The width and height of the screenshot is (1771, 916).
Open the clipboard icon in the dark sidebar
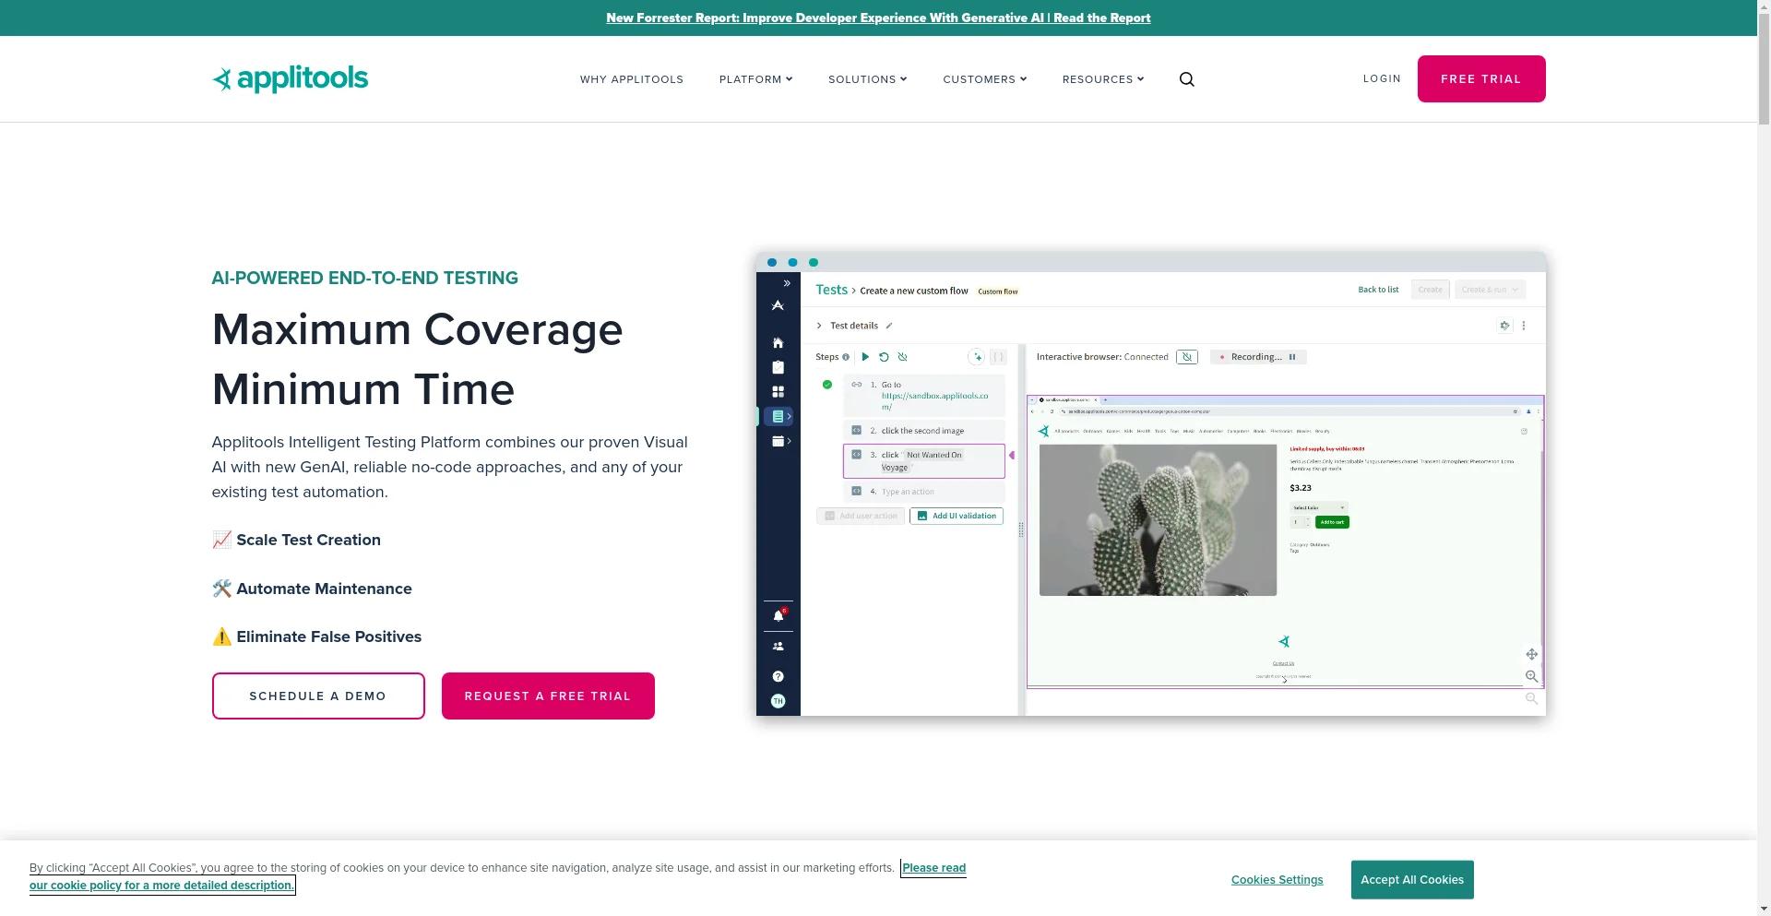click(x=778, y=367)
